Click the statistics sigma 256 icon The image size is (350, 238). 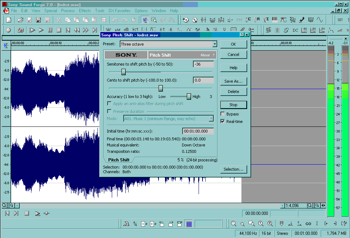pyautogui.click(x=293, y=20)
